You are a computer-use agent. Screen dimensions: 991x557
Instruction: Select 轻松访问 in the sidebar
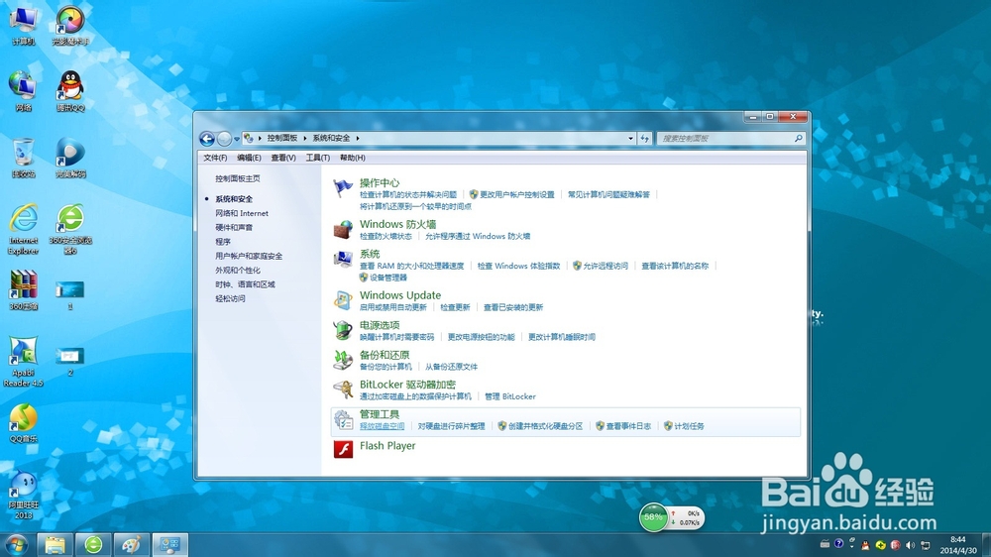(230, 298)
